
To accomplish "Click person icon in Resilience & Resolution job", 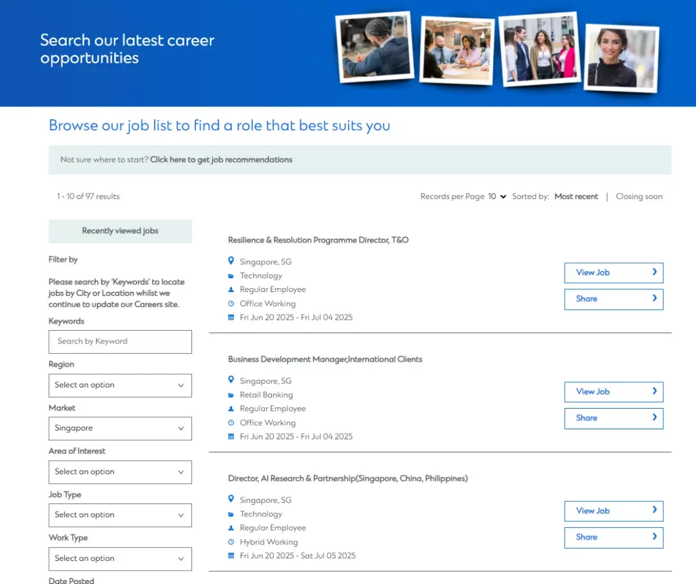I will pos(231,289).
